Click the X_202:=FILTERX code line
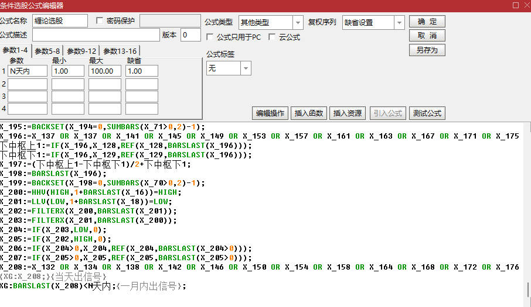 tap(88, 211)
